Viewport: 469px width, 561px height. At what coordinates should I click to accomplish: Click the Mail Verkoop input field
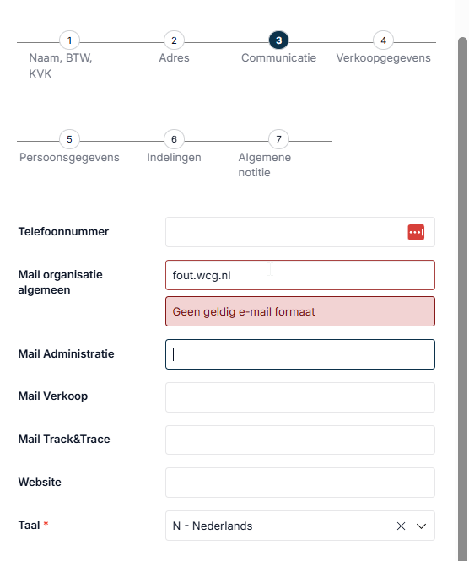(x=300, y=397)
